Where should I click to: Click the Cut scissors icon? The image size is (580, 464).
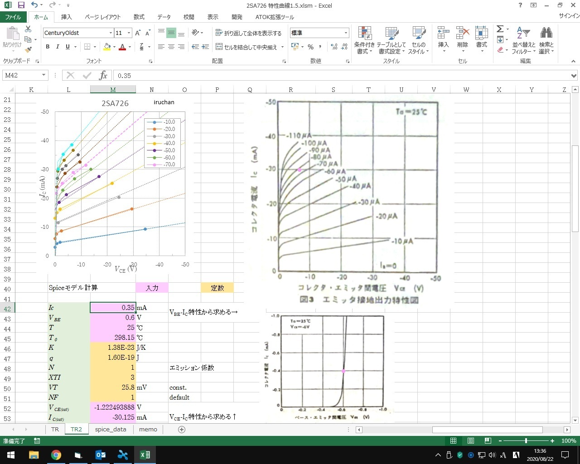(28, 29)
